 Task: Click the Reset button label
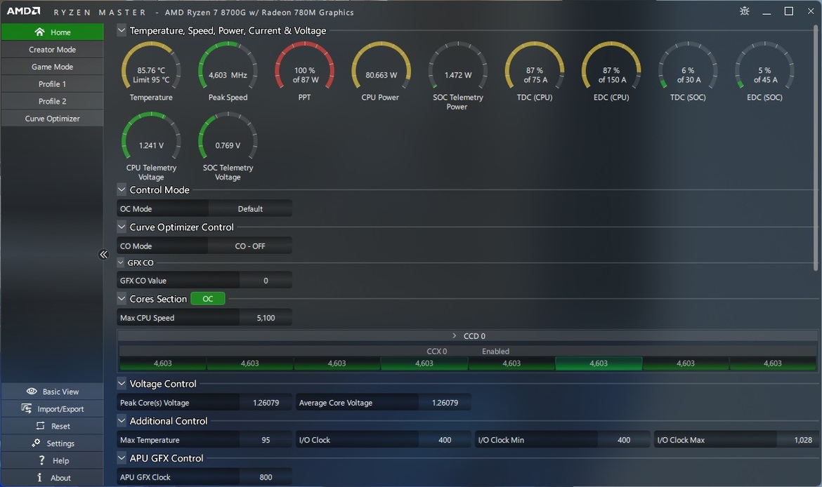(x=61, y=426)
